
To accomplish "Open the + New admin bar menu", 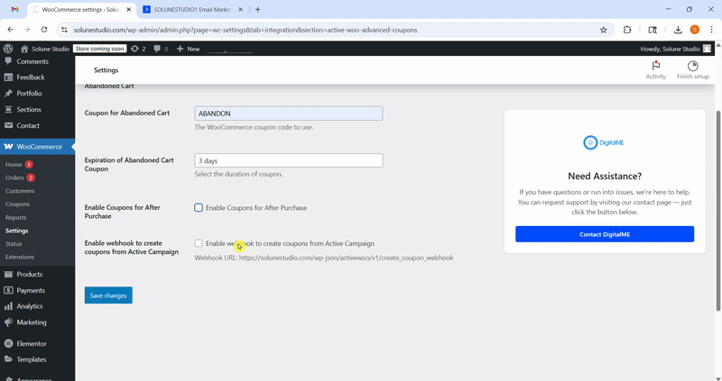I will [189, 49].
